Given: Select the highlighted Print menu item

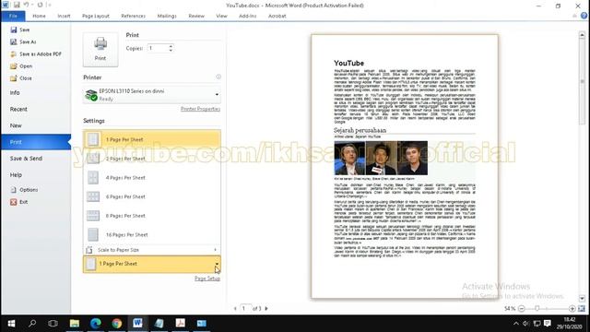Looking at the screenshot, I should tap(36, 142).
